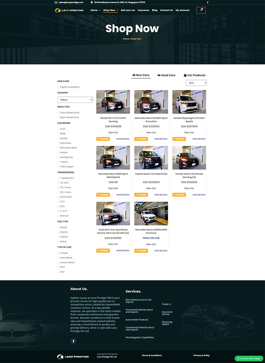Click 'PRICE ON ASK' for GLB200 AMG
The image size is (265, 363).
tap(151, 238)
